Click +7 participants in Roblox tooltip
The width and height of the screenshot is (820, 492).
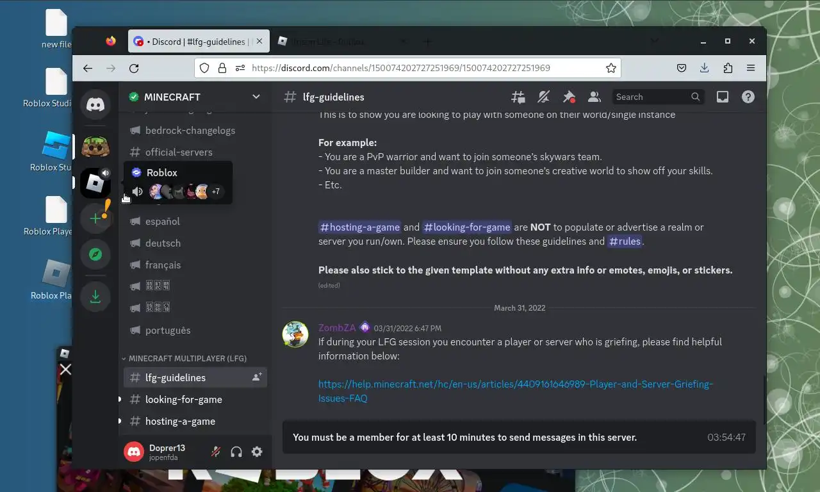pos(216,192)
